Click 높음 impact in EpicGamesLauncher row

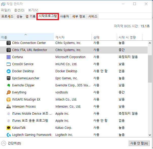click(x=122, y=78)
